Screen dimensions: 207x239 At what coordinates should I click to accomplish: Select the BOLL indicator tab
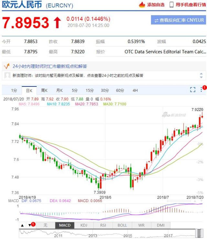click(122, 225)
